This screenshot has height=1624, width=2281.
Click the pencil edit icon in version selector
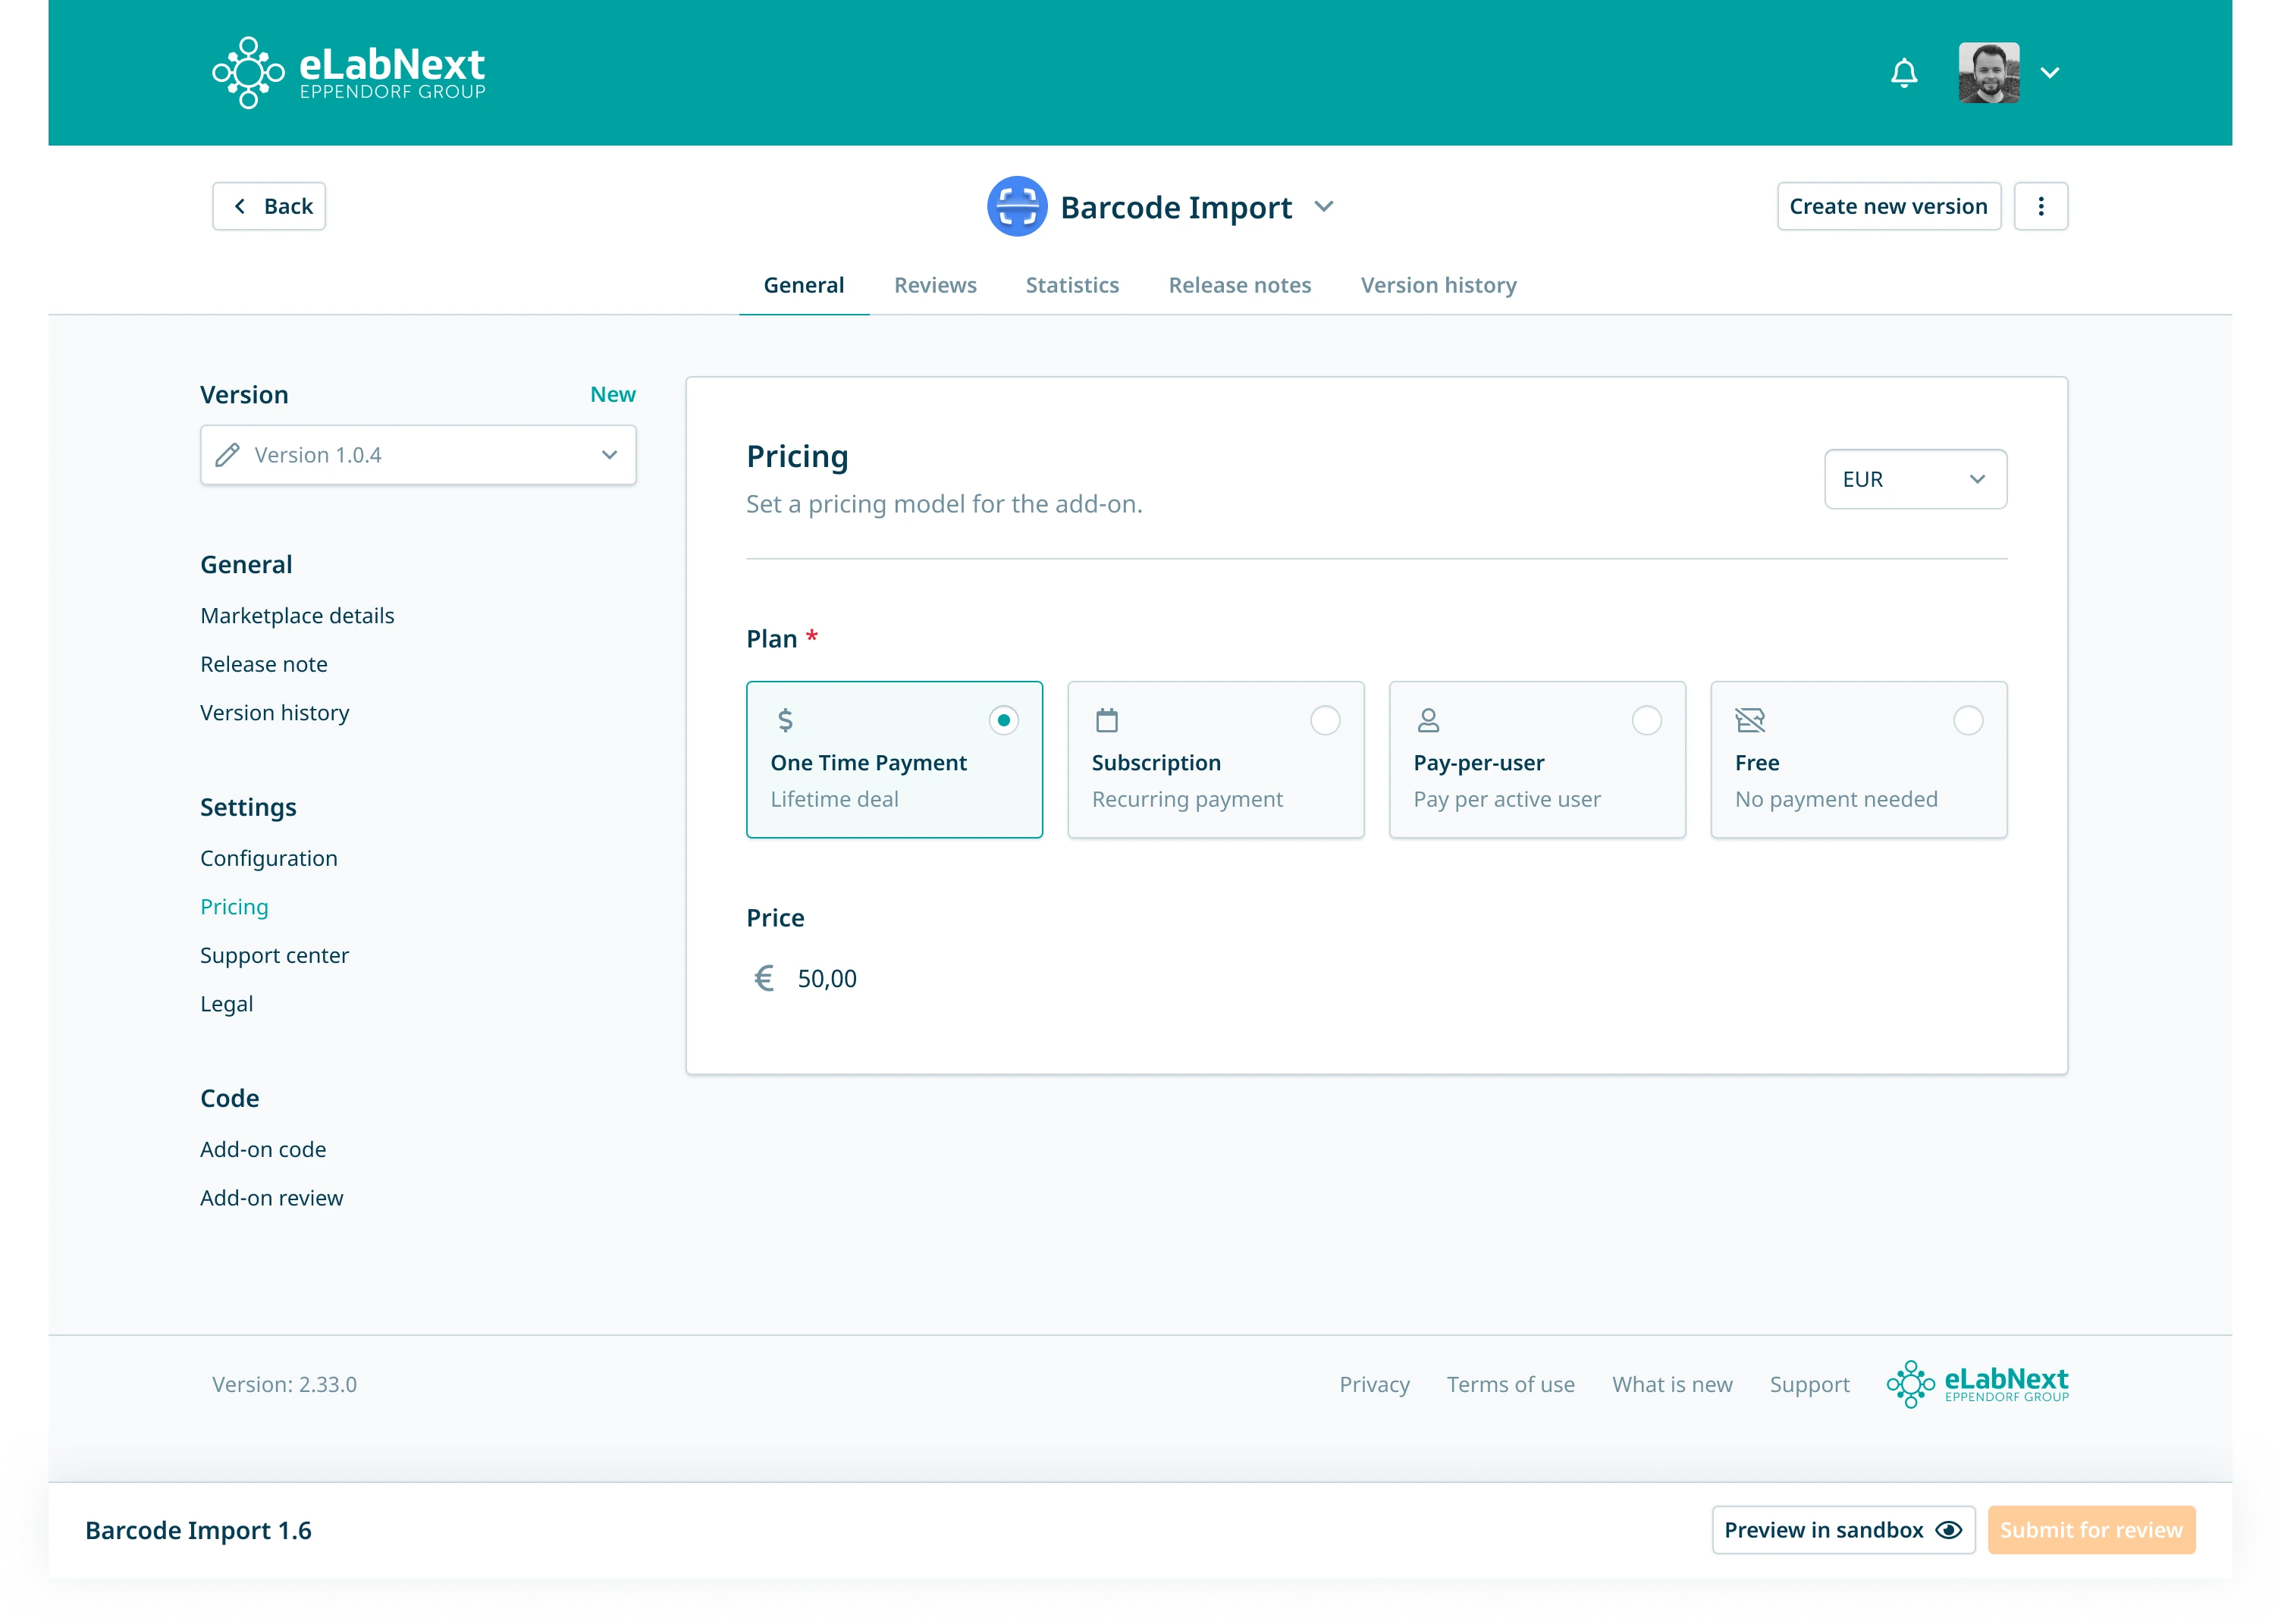coord(227,455)
